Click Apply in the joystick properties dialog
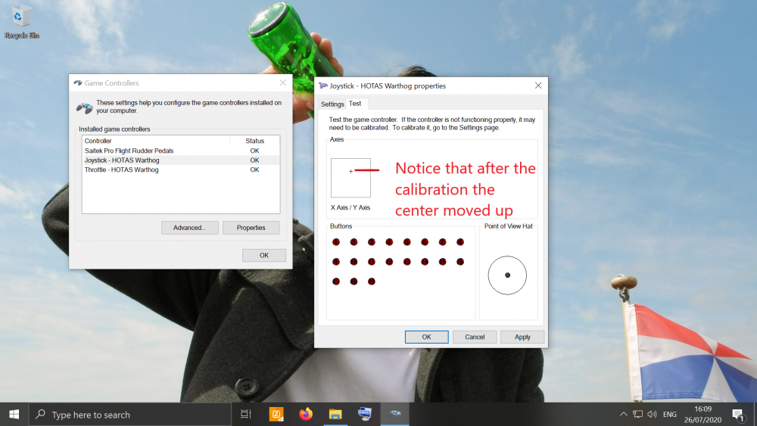This screenshot has width=757, height=426. click(x=522, y=337)
